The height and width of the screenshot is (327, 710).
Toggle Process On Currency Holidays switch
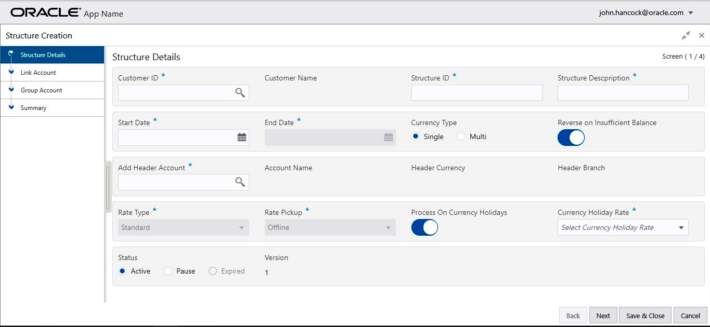click(x=424, y=227)
